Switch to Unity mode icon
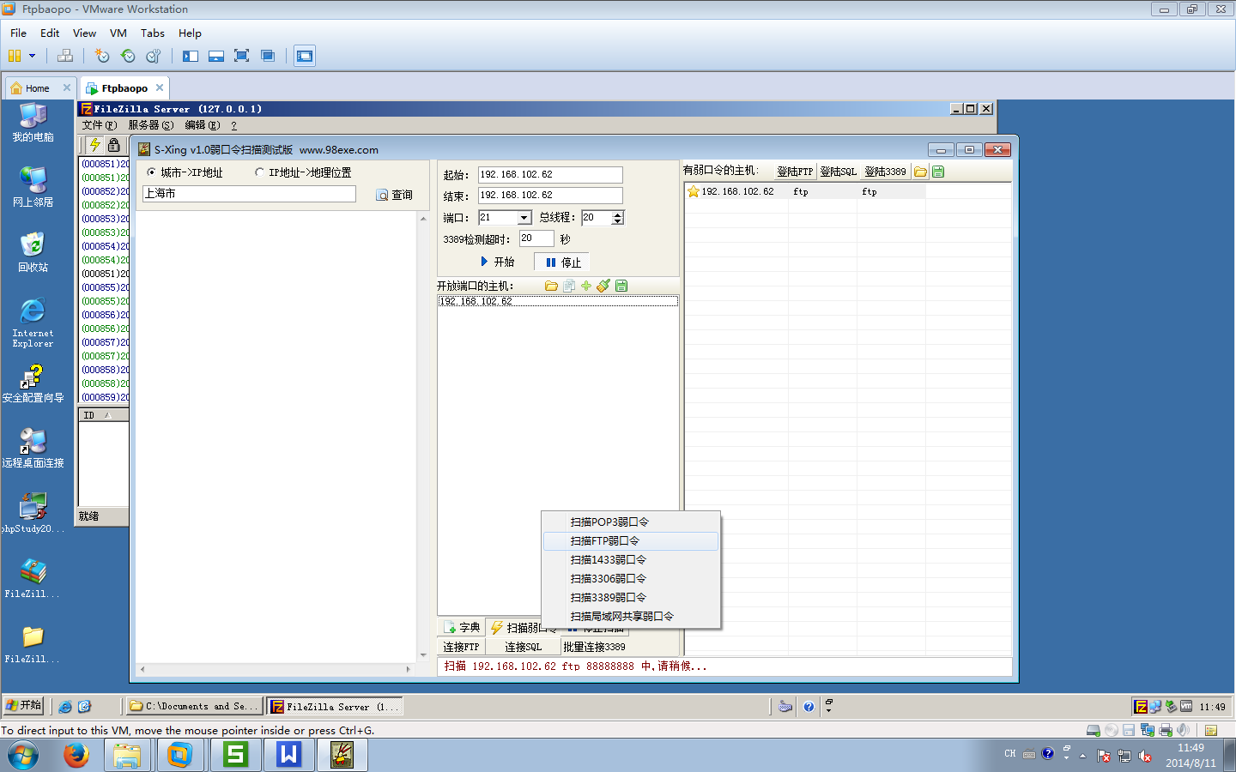This screenshot has height=772, width=1236. pos(268,56)
